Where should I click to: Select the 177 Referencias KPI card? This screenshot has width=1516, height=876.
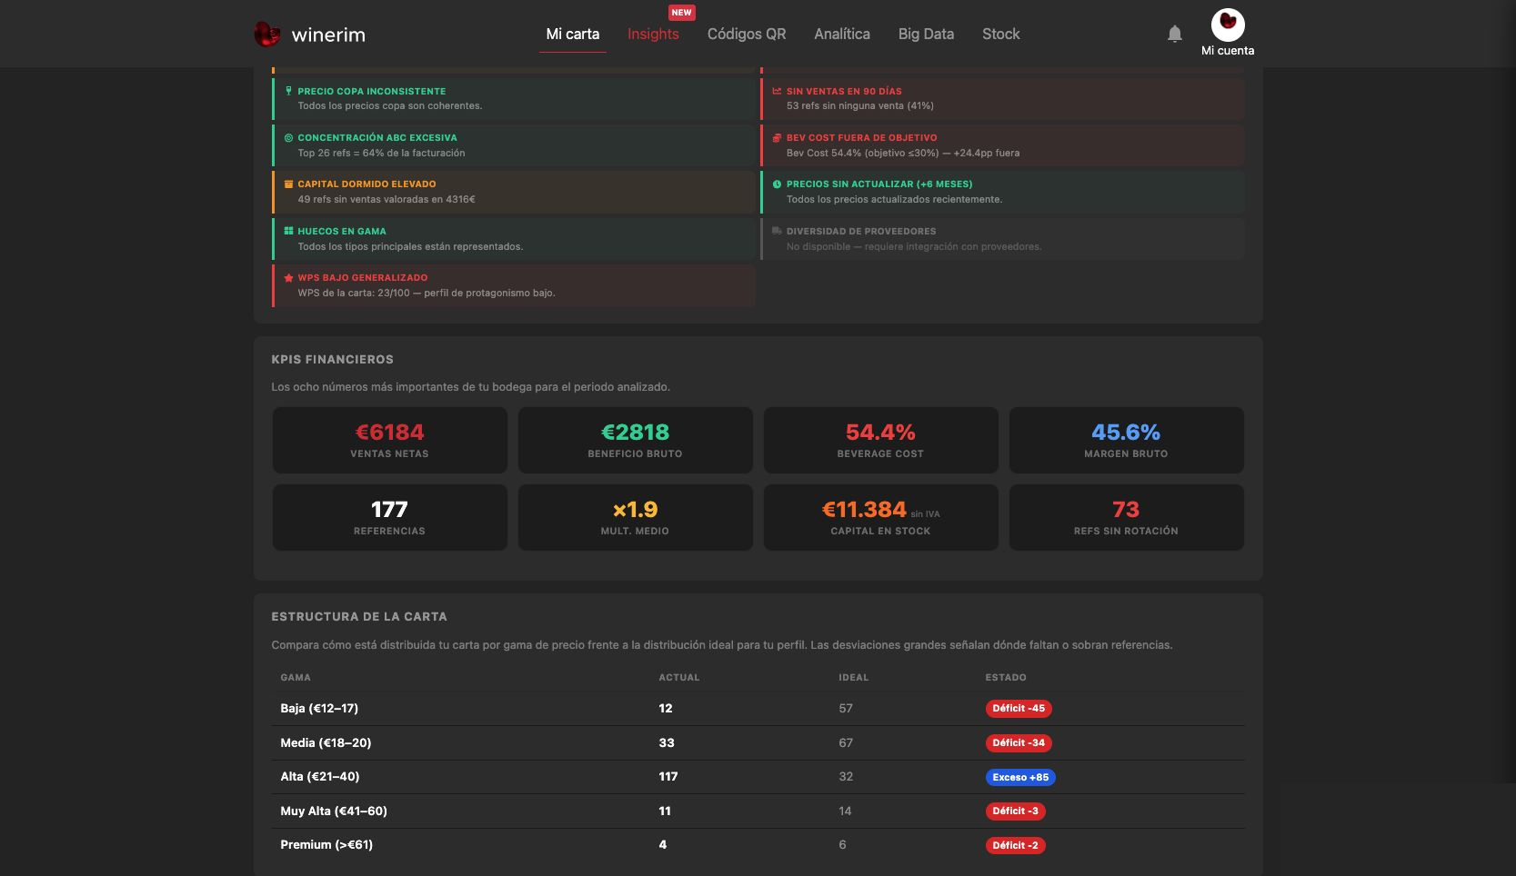390,517
